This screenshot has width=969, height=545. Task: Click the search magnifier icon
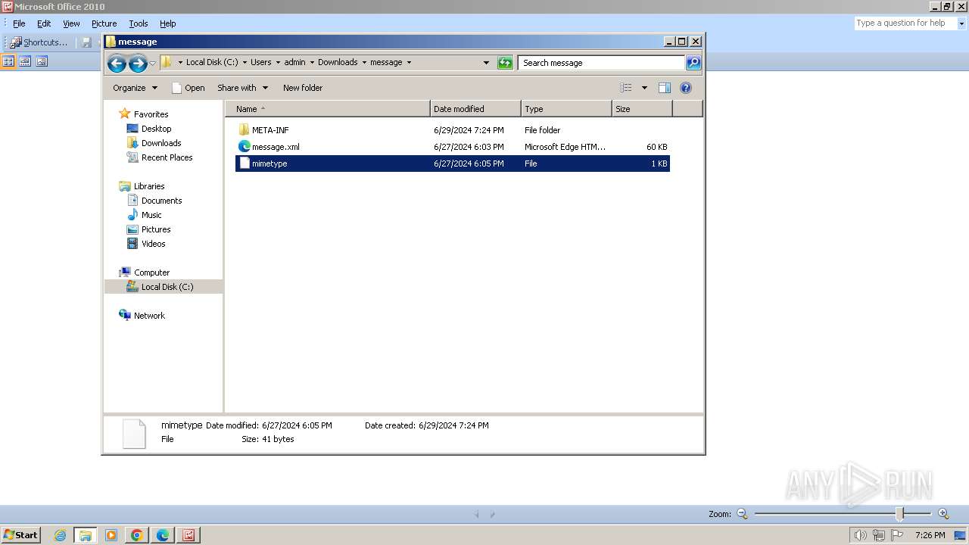[693, 63]
